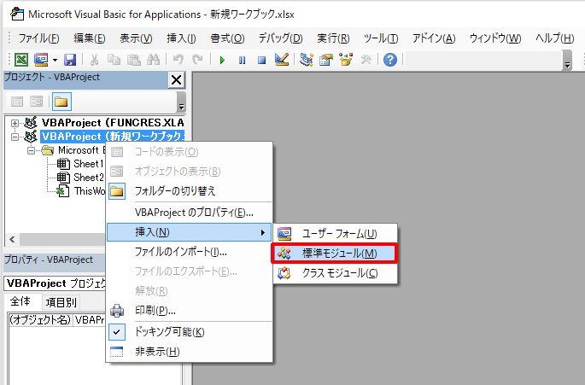Viewport: 585px width, 385px height.
Task: Open the 編集(E) menu
Action: pyautogui.click(x=90, y=38)
